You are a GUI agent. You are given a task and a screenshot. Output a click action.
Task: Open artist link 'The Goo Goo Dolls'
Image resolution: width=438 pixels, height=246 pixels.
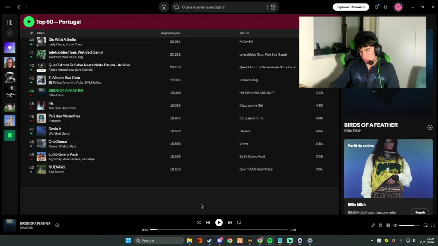pos(62,108)
